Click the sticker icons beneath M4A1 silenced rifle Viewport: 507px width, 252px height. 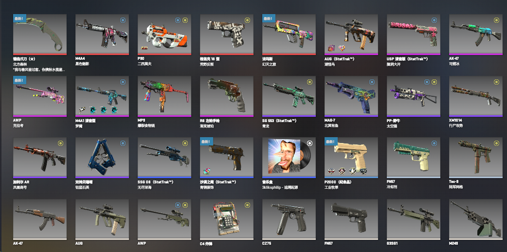tap(97, 110)
